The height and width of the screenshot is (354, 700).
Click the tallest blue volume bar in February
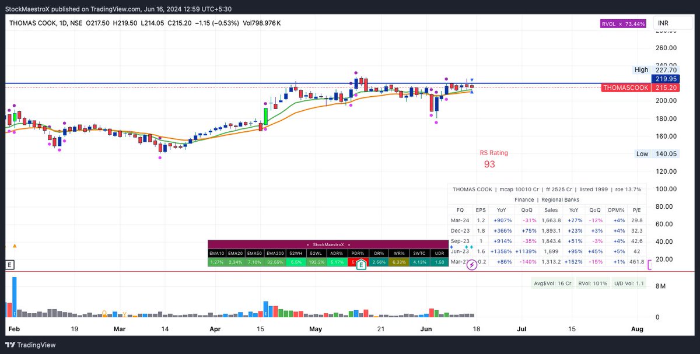[15, 297]
